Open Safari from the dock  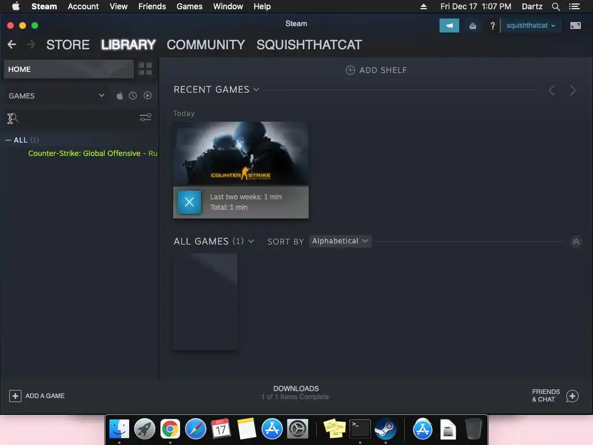point(196,429)
